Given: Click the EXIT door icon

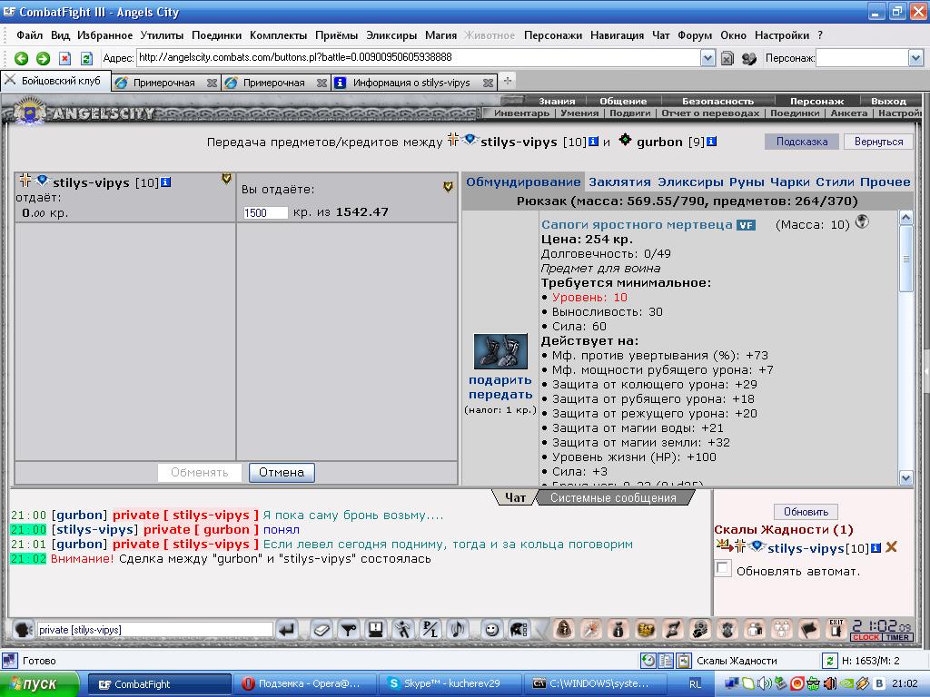Looking at the screenshot, I should click(x=836, y=630).
